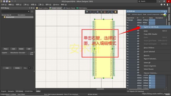Open the Libraries side panel tab
Image resolution: width=171 pixels, height=96 pixels.
click(x=169, y=10)
